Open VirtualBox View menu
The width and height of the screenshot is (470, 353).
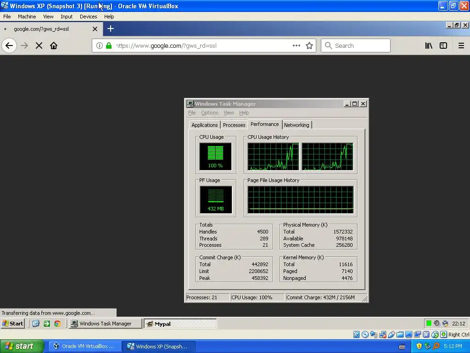point(48,17)
